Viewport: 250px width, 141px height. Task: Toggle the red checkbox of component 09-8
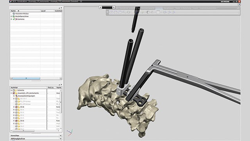(16, 107)
